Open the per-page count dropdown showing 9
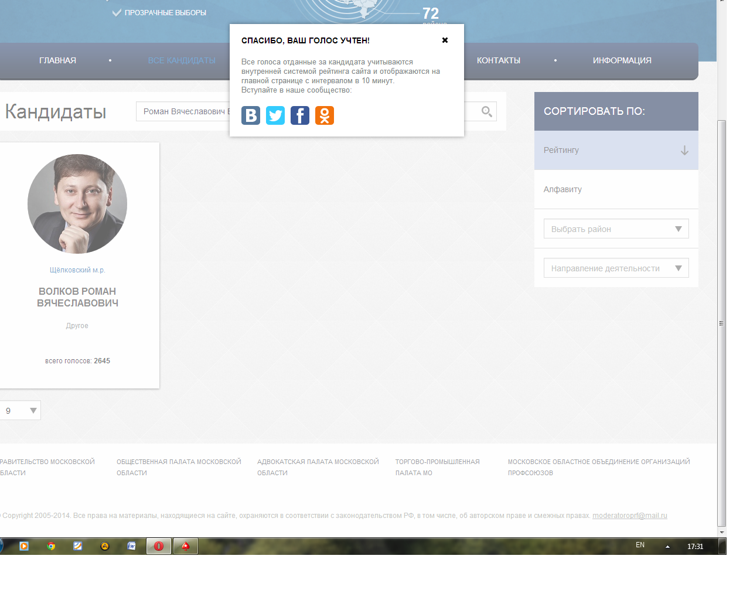The width and height of the screenshot is (750, 600). 20,410
